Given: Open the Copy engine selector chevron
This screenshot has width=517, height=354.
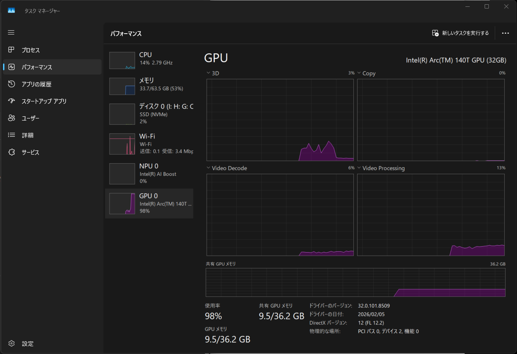Looking at the screenshot, I should coord(359,73).
